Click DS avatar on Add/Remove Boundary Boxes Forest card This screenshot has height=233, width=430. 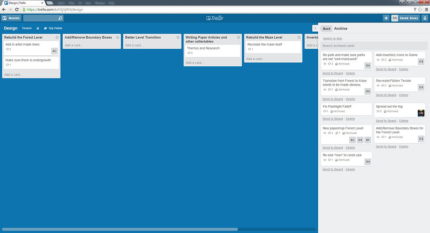point(421,139)
